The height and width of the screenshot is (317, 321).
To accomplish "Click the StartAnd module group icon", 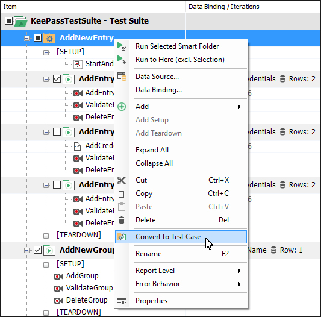I will [78, 64].
